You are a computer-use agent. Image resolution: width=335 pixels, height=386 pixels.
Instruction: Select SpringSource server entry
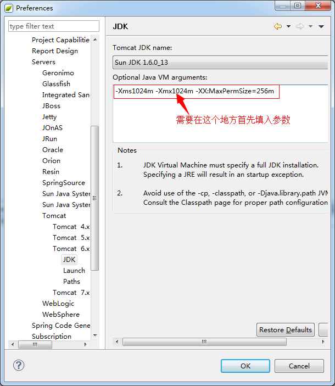pyautogui.click(x=64, y=183)
